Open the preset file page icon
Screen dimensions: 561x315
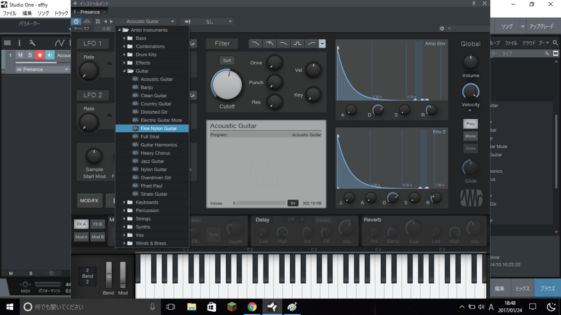pos(98,21)
